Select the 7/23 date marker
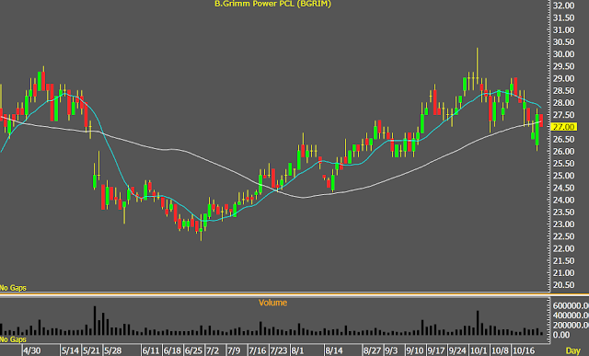 [279, 350]
